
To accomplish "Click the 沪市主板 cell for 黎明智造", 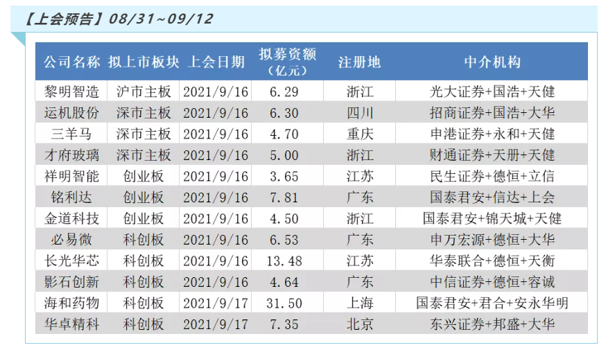I will 144,91.
